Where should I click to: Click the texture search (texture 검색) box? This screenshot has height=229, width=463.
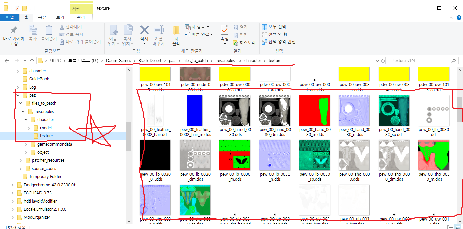(420, 61)
